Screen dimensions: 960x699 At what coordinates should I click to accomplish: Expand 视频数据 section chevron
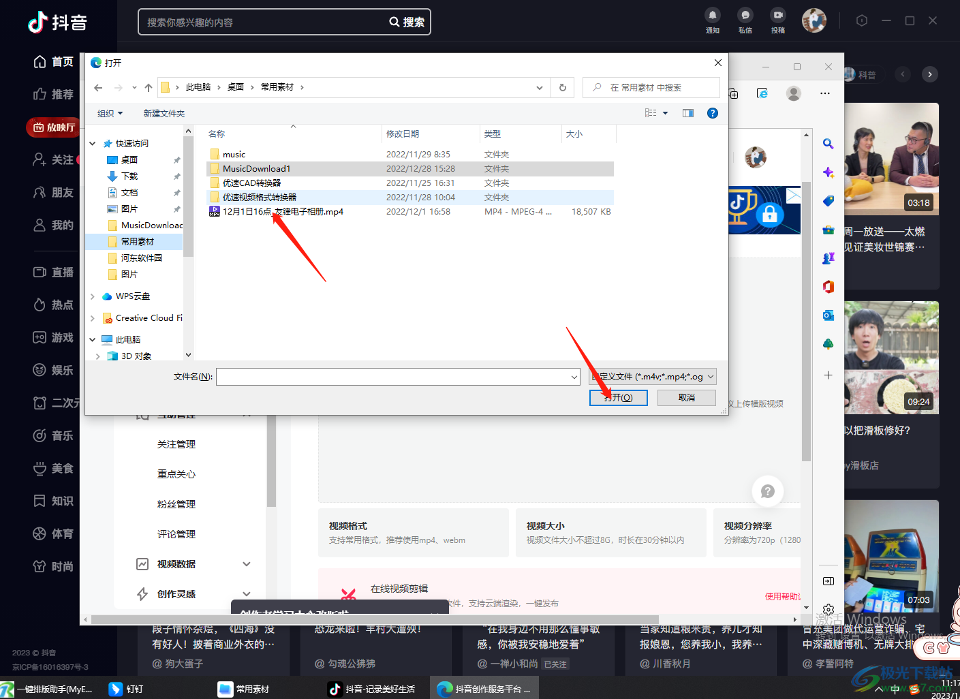247,564
